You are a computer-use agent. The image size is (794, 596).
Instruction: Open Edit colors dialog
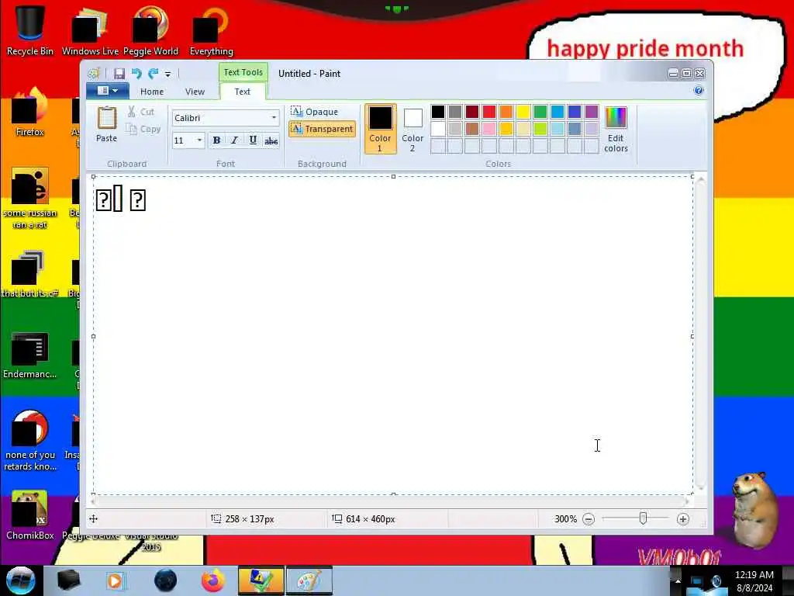(x=616, y=129)
